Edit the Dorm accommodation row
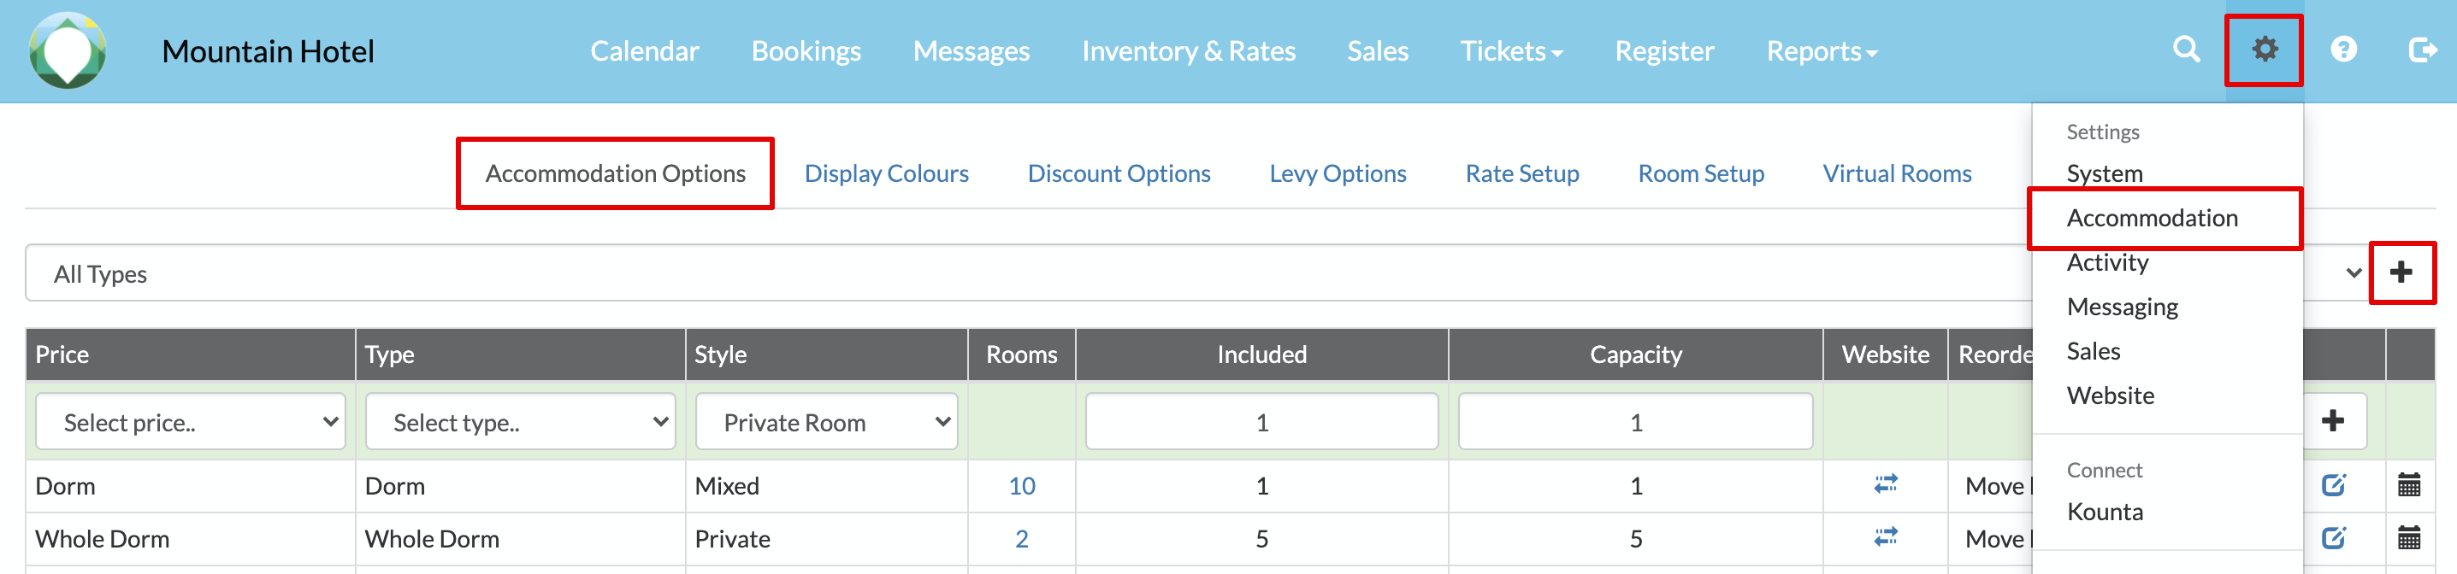Image resolution: width=2457 pixels, height=574 pixels. click(x=2333, y=485)
